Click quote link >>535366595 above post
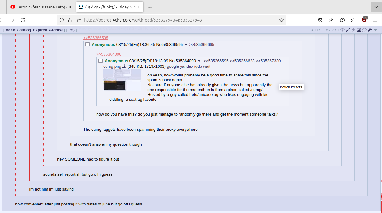This screenshot has height=213, width=382. click(96, 38)
